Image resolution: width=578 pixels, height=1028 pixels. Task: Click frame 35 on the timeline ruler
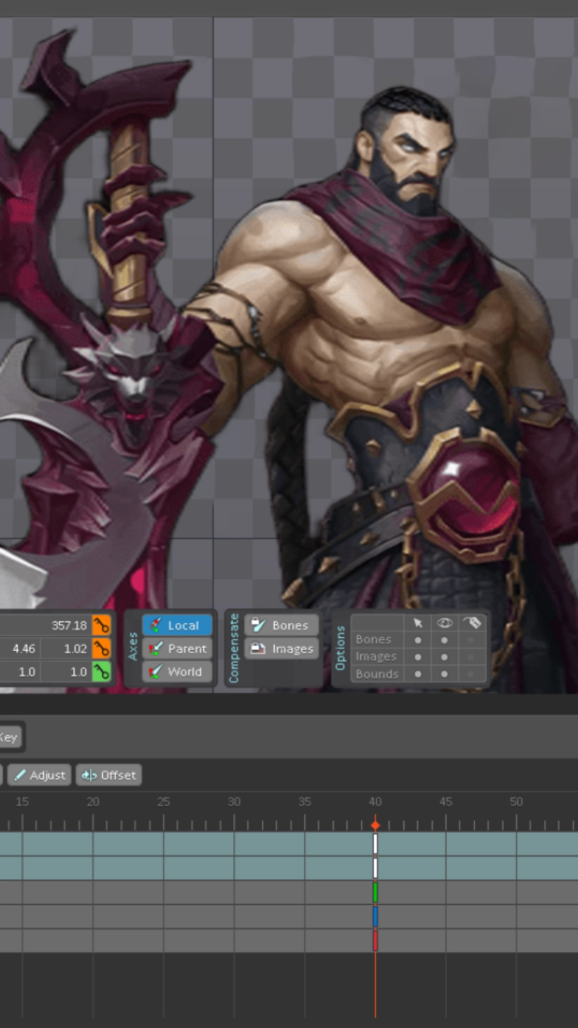305,802
